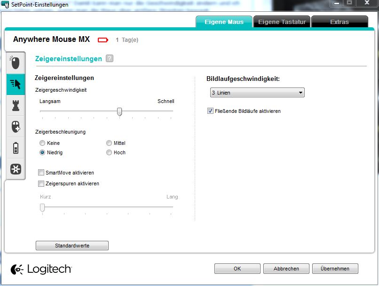Image resolution: width=379 pixels, height=286 pixels.
Task: Minimize the SetPoint-Einstellungen window
Action: coord(337,3)
